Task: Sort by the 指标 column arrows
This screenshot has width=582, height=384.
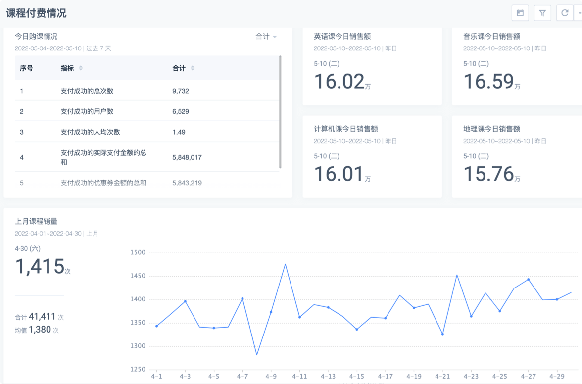Action: pyautogui.click(x=81, y=68)
